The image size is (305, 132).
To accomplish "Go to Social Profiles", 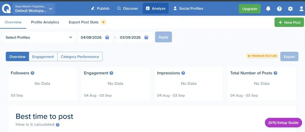I will (x=188, y=9).
